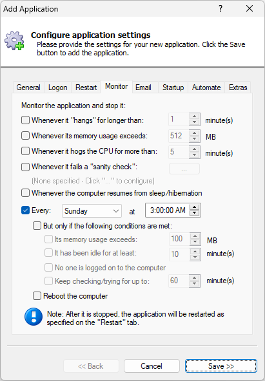
Task: Enable the "hangs" for longer than checkbox
Action: [x=25, y=120]
